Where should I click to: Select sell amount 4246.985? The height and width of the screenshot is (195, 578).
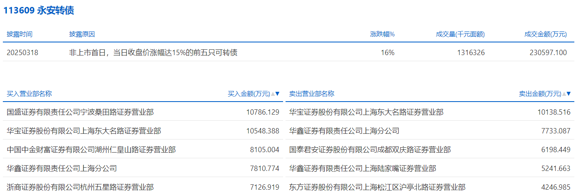(x=556, y=187)
